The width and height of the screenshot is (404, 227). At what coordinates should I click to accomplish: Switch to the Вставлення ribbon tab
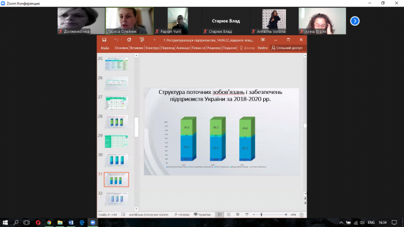[136, 48]
